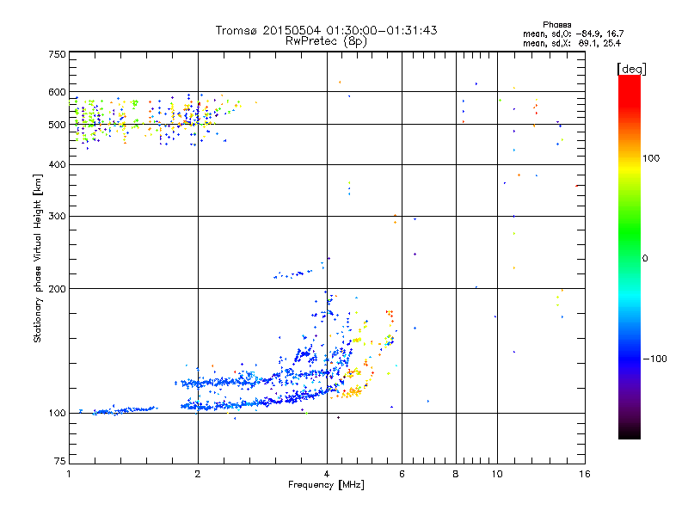Click the short blue trace above 200 km near 3.5 MHz

coord(294,274)
